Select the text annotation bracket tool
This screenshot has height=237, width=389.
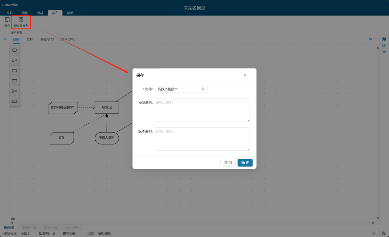14,91
